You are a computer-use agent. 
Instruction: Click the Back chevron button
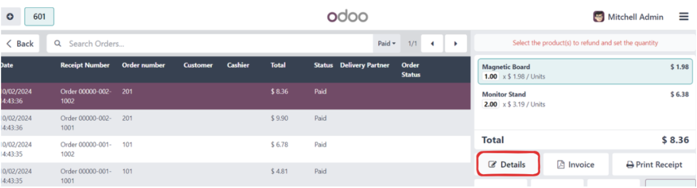pos(20,44)
